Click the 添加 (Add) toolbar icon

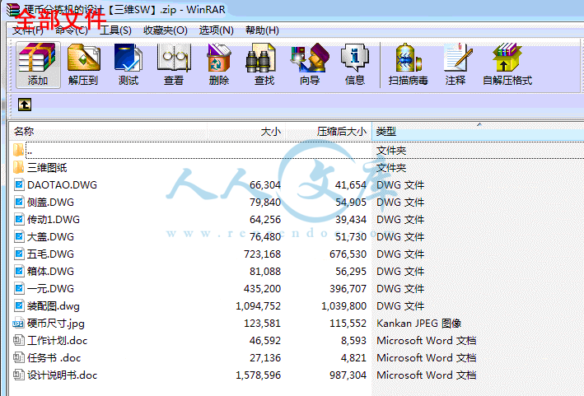[x=38, y=64]
